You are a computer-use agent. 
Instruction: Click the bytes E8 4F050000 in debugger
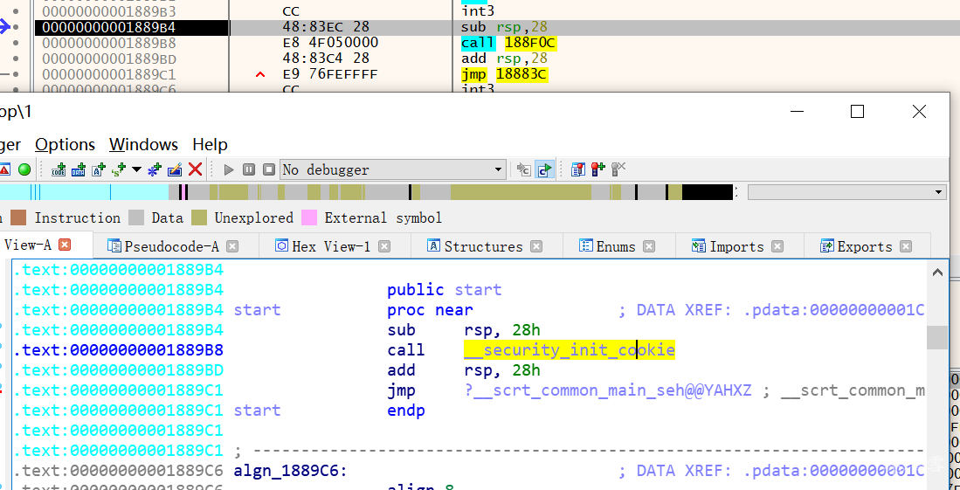(x=330, y=43)
